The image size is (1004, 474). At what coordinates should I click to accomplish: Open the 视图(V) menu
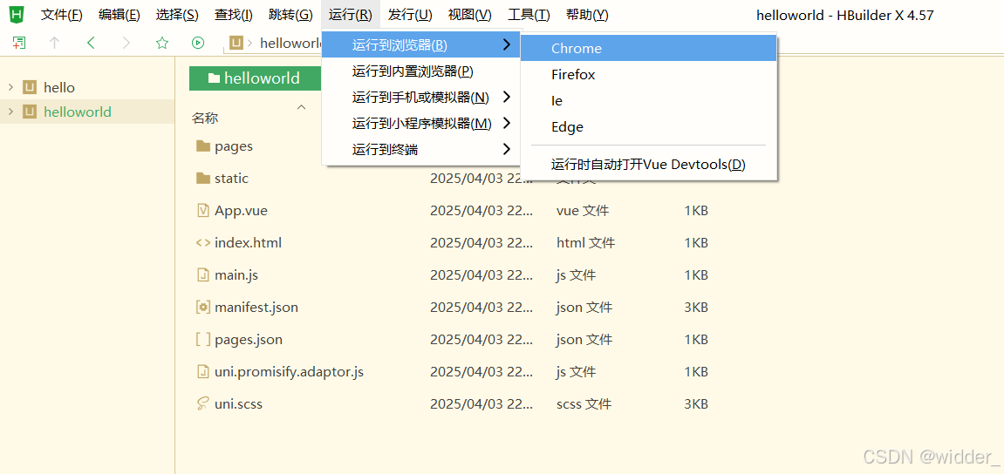(x=470, y=15)
